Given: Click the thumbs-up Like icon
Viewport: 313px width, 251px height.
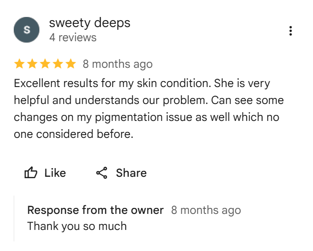Looking at the screenshot, I should (x=31, y=173).
